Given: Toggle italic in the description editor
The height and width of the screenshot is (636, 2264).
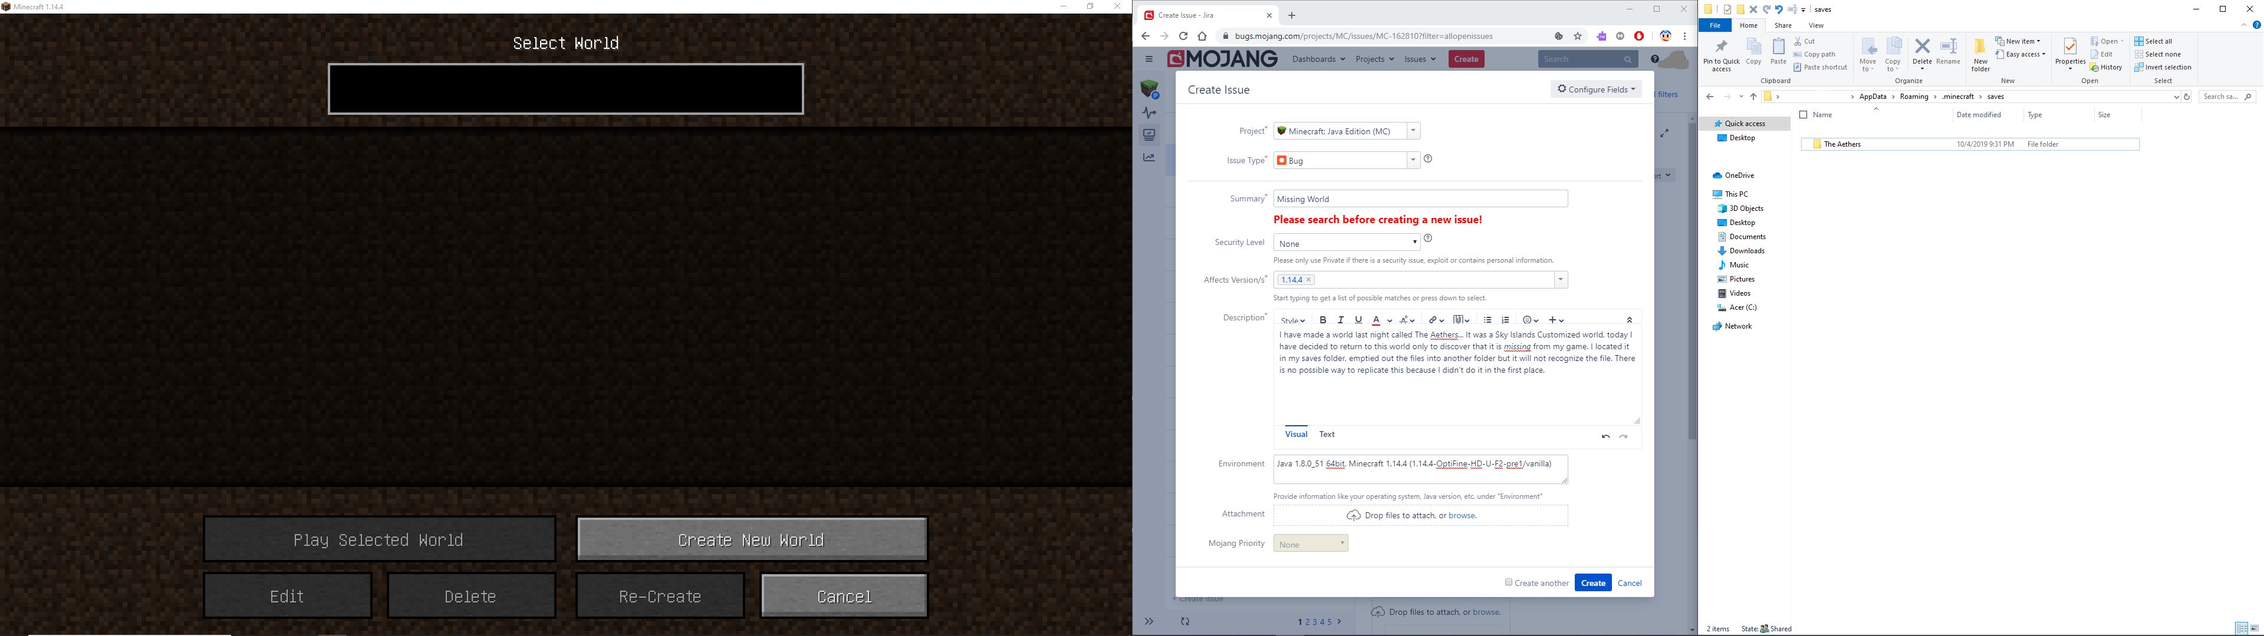Looking at the screenshot, I should click(x=1340, y=320).
